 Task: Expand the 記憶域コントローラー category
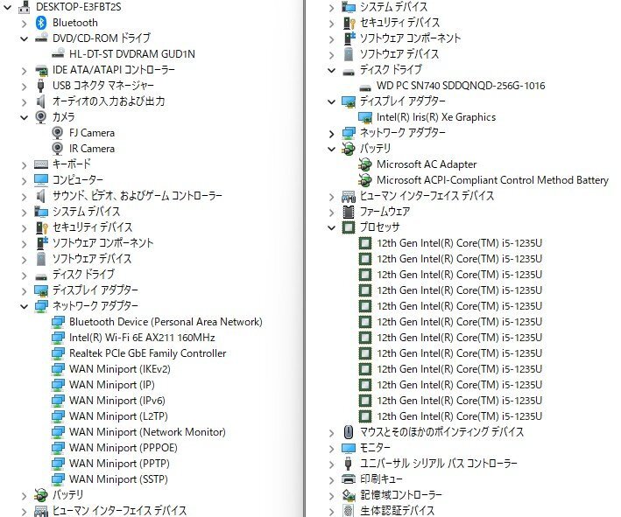coord(331,496)
